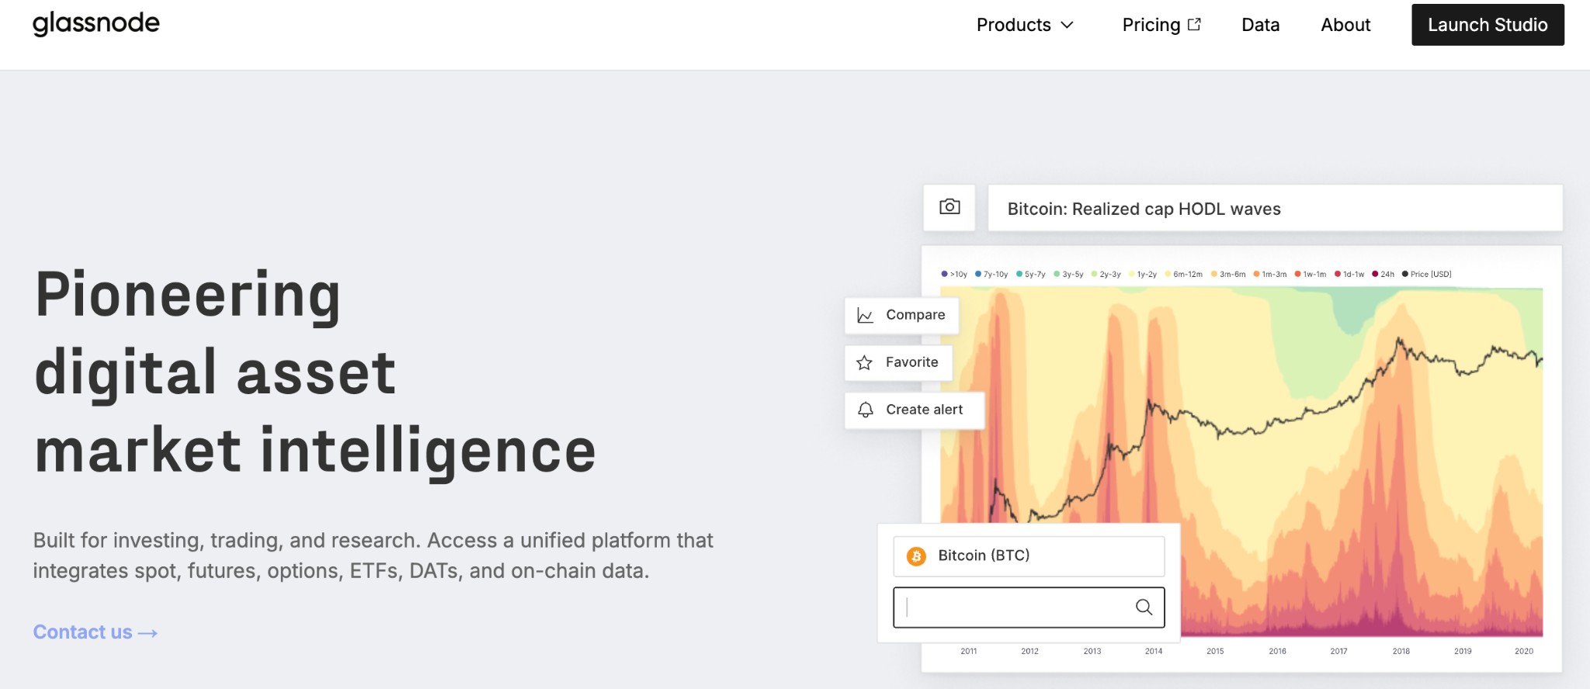The width and height of the screenshot is (1590, 689).
Task: Open the Products menu label
Action: (x=1014, y=25)
